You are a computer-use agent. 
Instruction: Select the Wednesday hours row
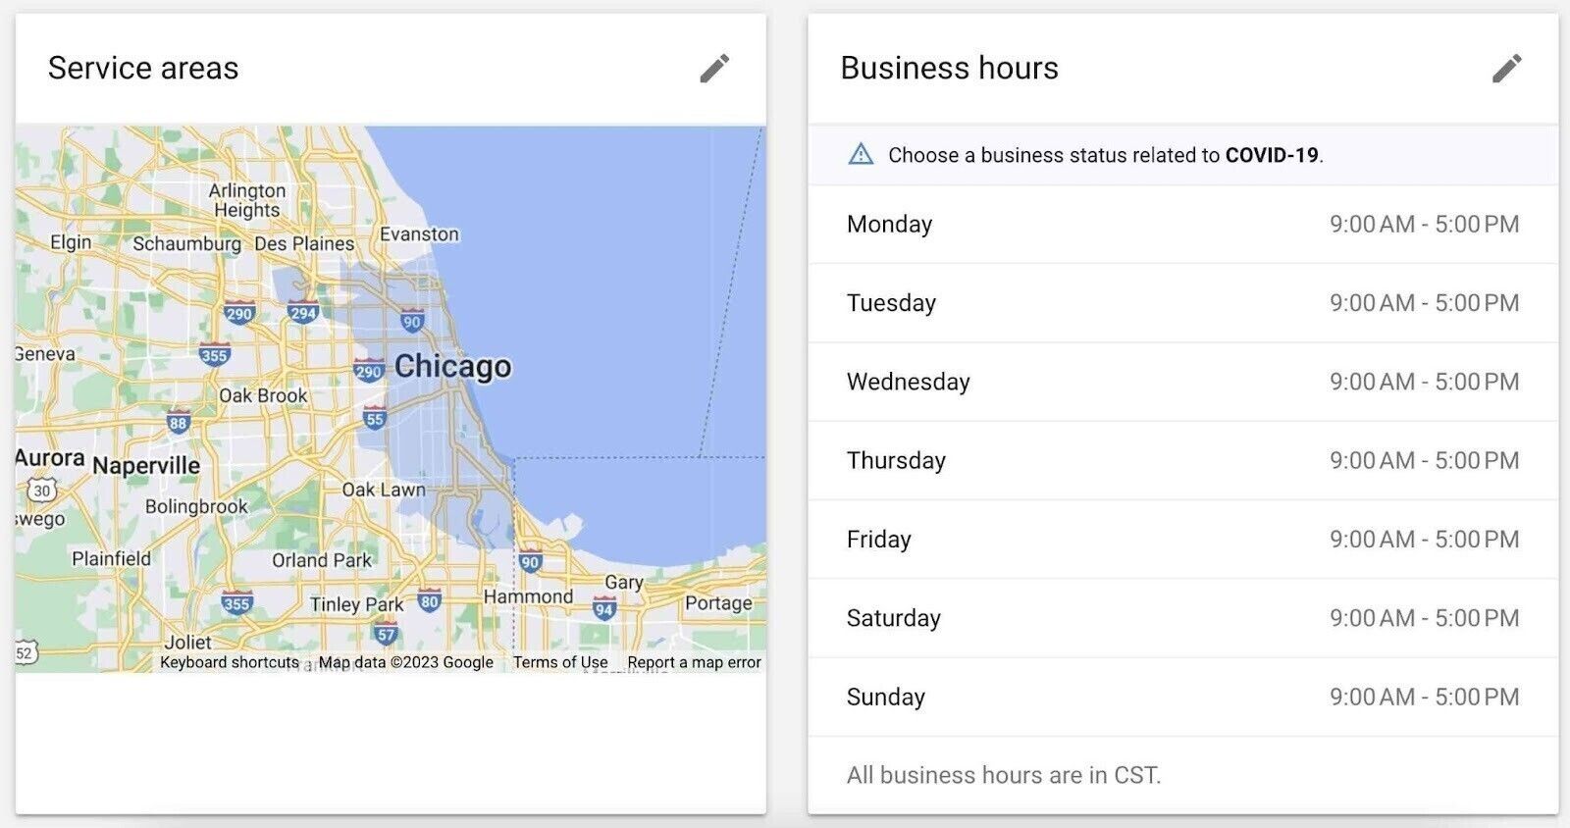1182,382
